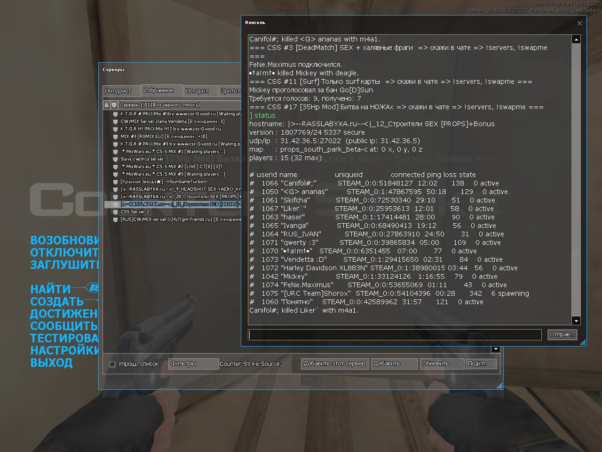Screen dimensions: 602x452
Task: Refresh the list with Обновить
Action: click(442, 364)
